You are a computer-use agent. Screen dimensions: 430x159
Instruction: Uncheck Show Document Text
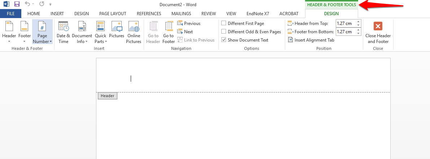pyautogui.click(x=245, y=40)
